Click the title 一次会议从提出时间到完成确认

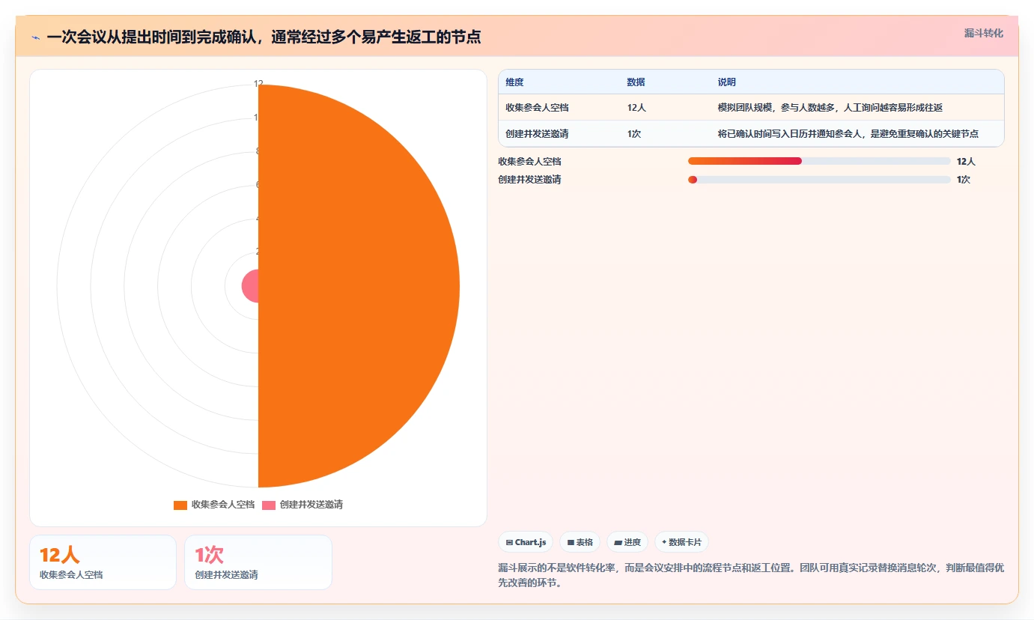[x=263, y=37]
